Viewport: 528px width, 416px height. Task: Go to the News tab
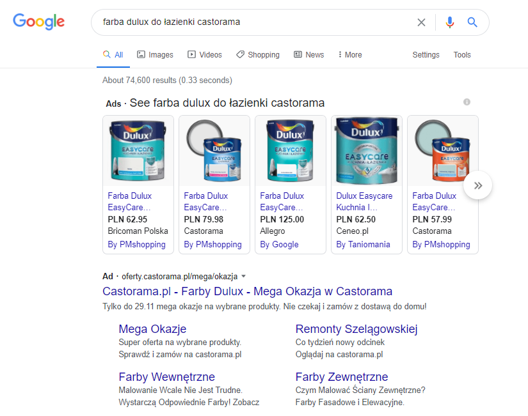coord(308,55)
